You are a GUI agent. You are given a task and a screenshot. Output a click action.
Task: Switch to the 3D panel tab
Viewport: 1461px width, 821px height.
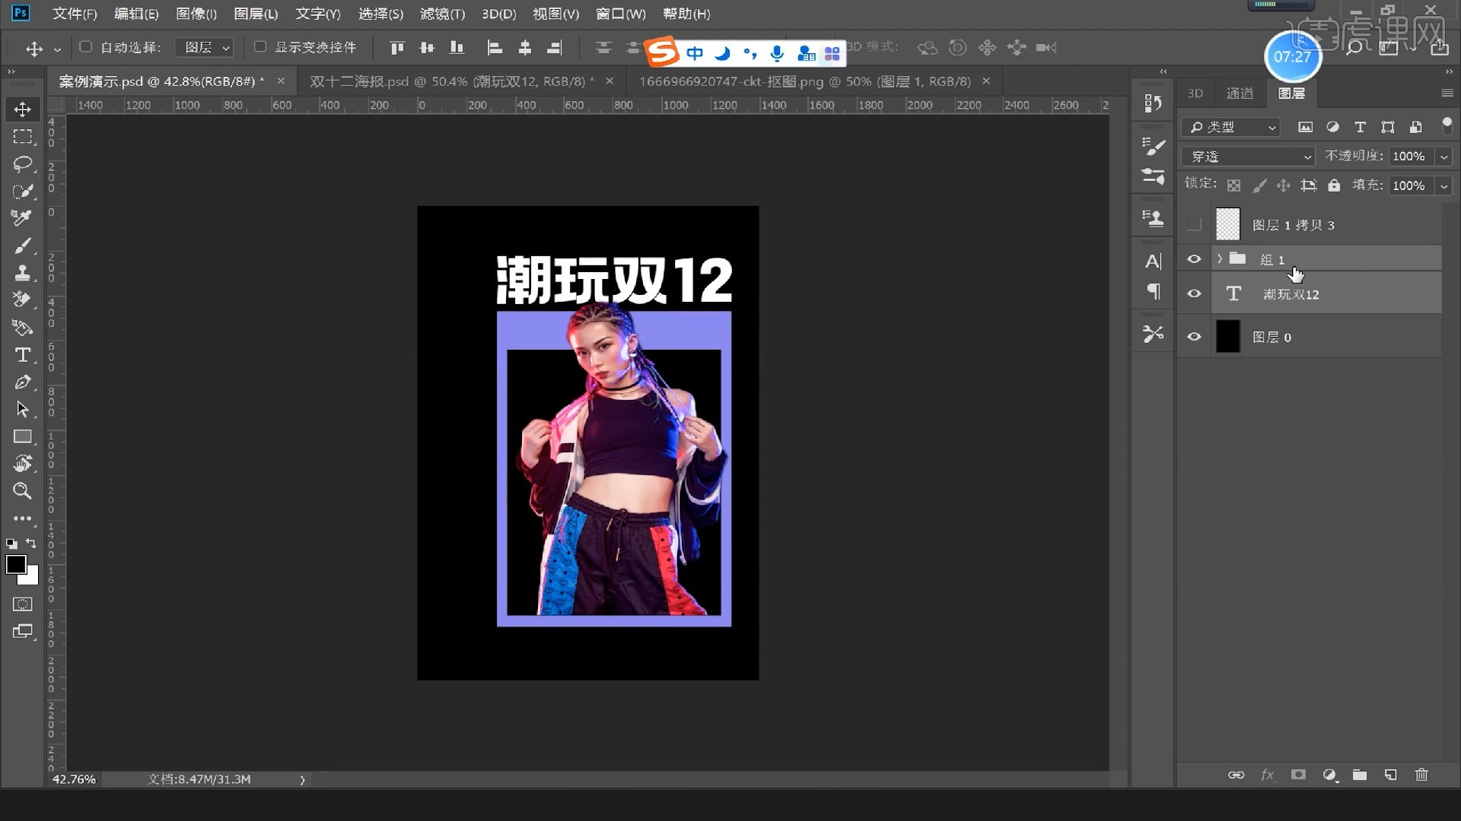click(x=1195, y=94)
